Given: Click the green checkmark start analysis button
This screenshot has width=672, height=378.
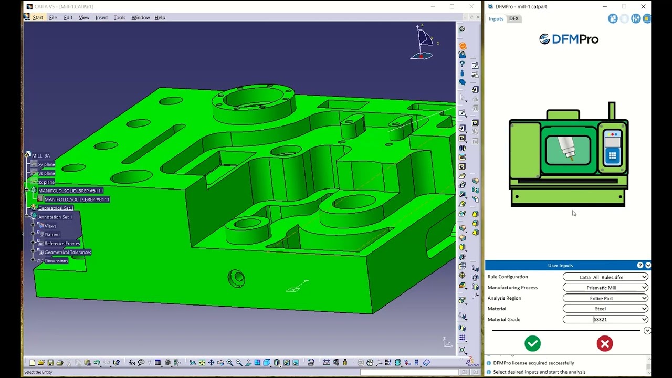Looking at the screenshot, I should tap(532, 343).
